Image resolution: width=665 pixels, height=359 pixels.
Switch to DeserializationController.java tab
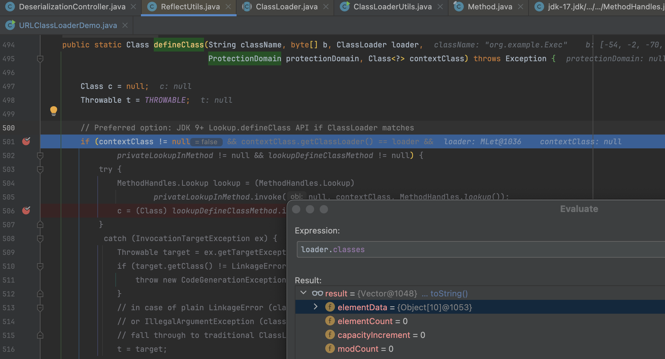pos(72,7)
